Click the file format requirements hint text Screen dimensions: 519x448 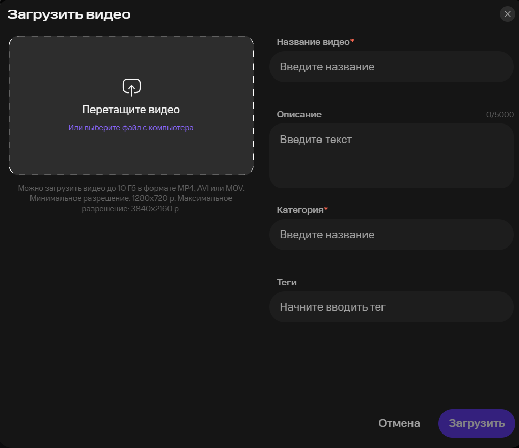[131, 198]
